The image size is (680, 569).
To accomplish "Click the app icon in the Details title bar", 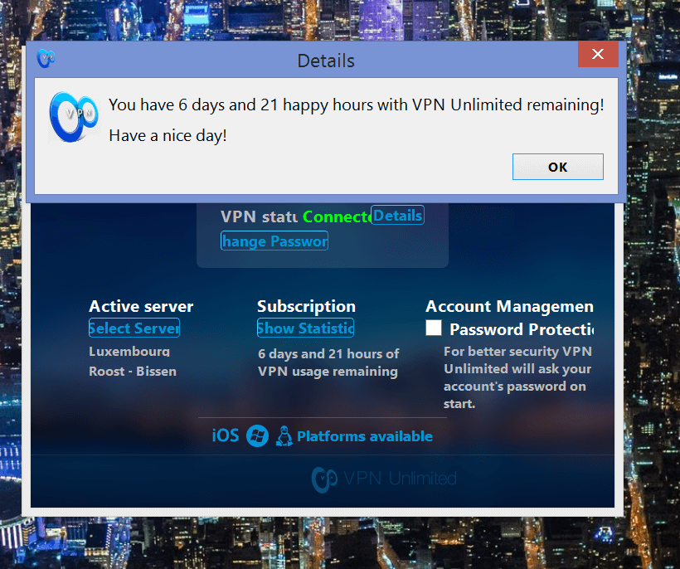I will pos(46,58).
